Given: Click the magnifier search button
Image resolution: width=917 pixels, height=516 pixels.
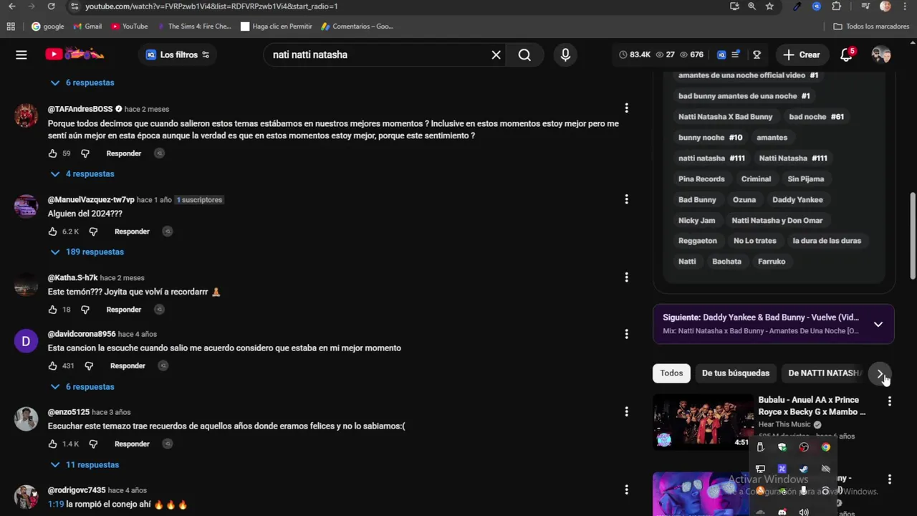Looking at the screenshot, I should coord(524,54).
